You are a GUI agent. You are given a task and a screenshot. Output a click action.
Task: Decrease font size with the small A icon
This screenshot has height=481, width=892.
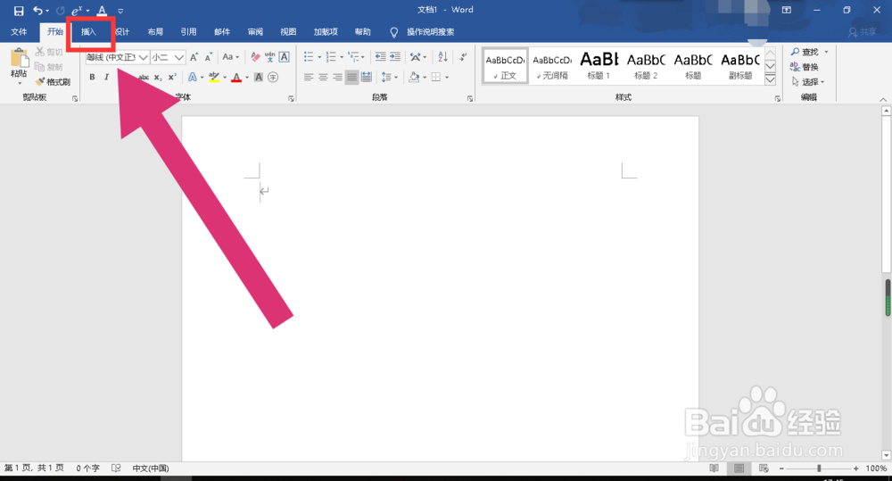click(x=208, y=57)
